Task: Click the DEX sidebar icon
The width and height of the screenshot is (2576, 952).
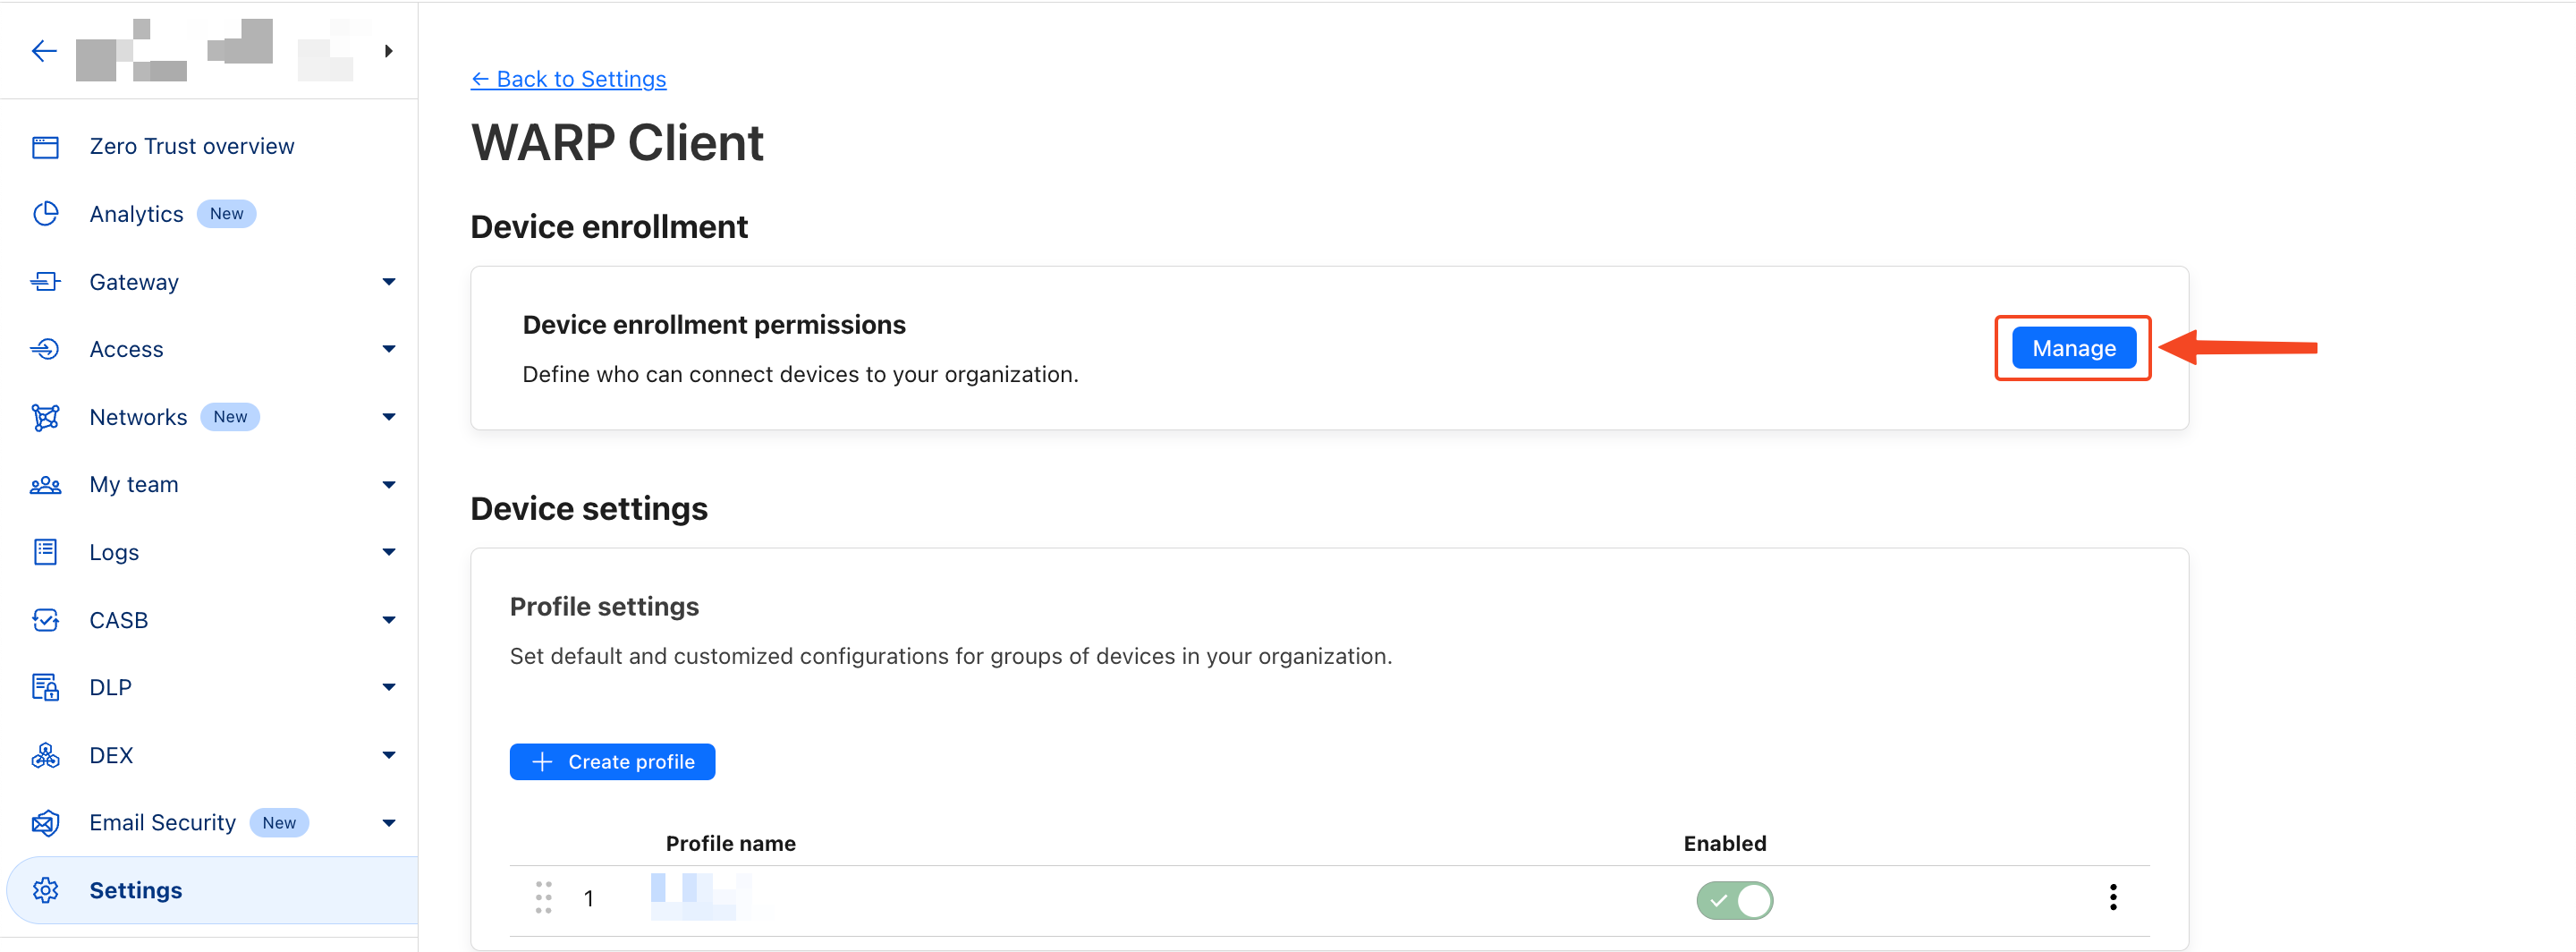Action: (46, 755)
